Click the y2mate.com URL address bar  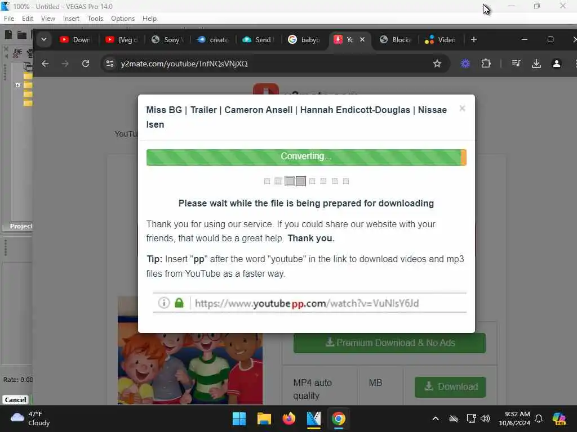[274, 64]
